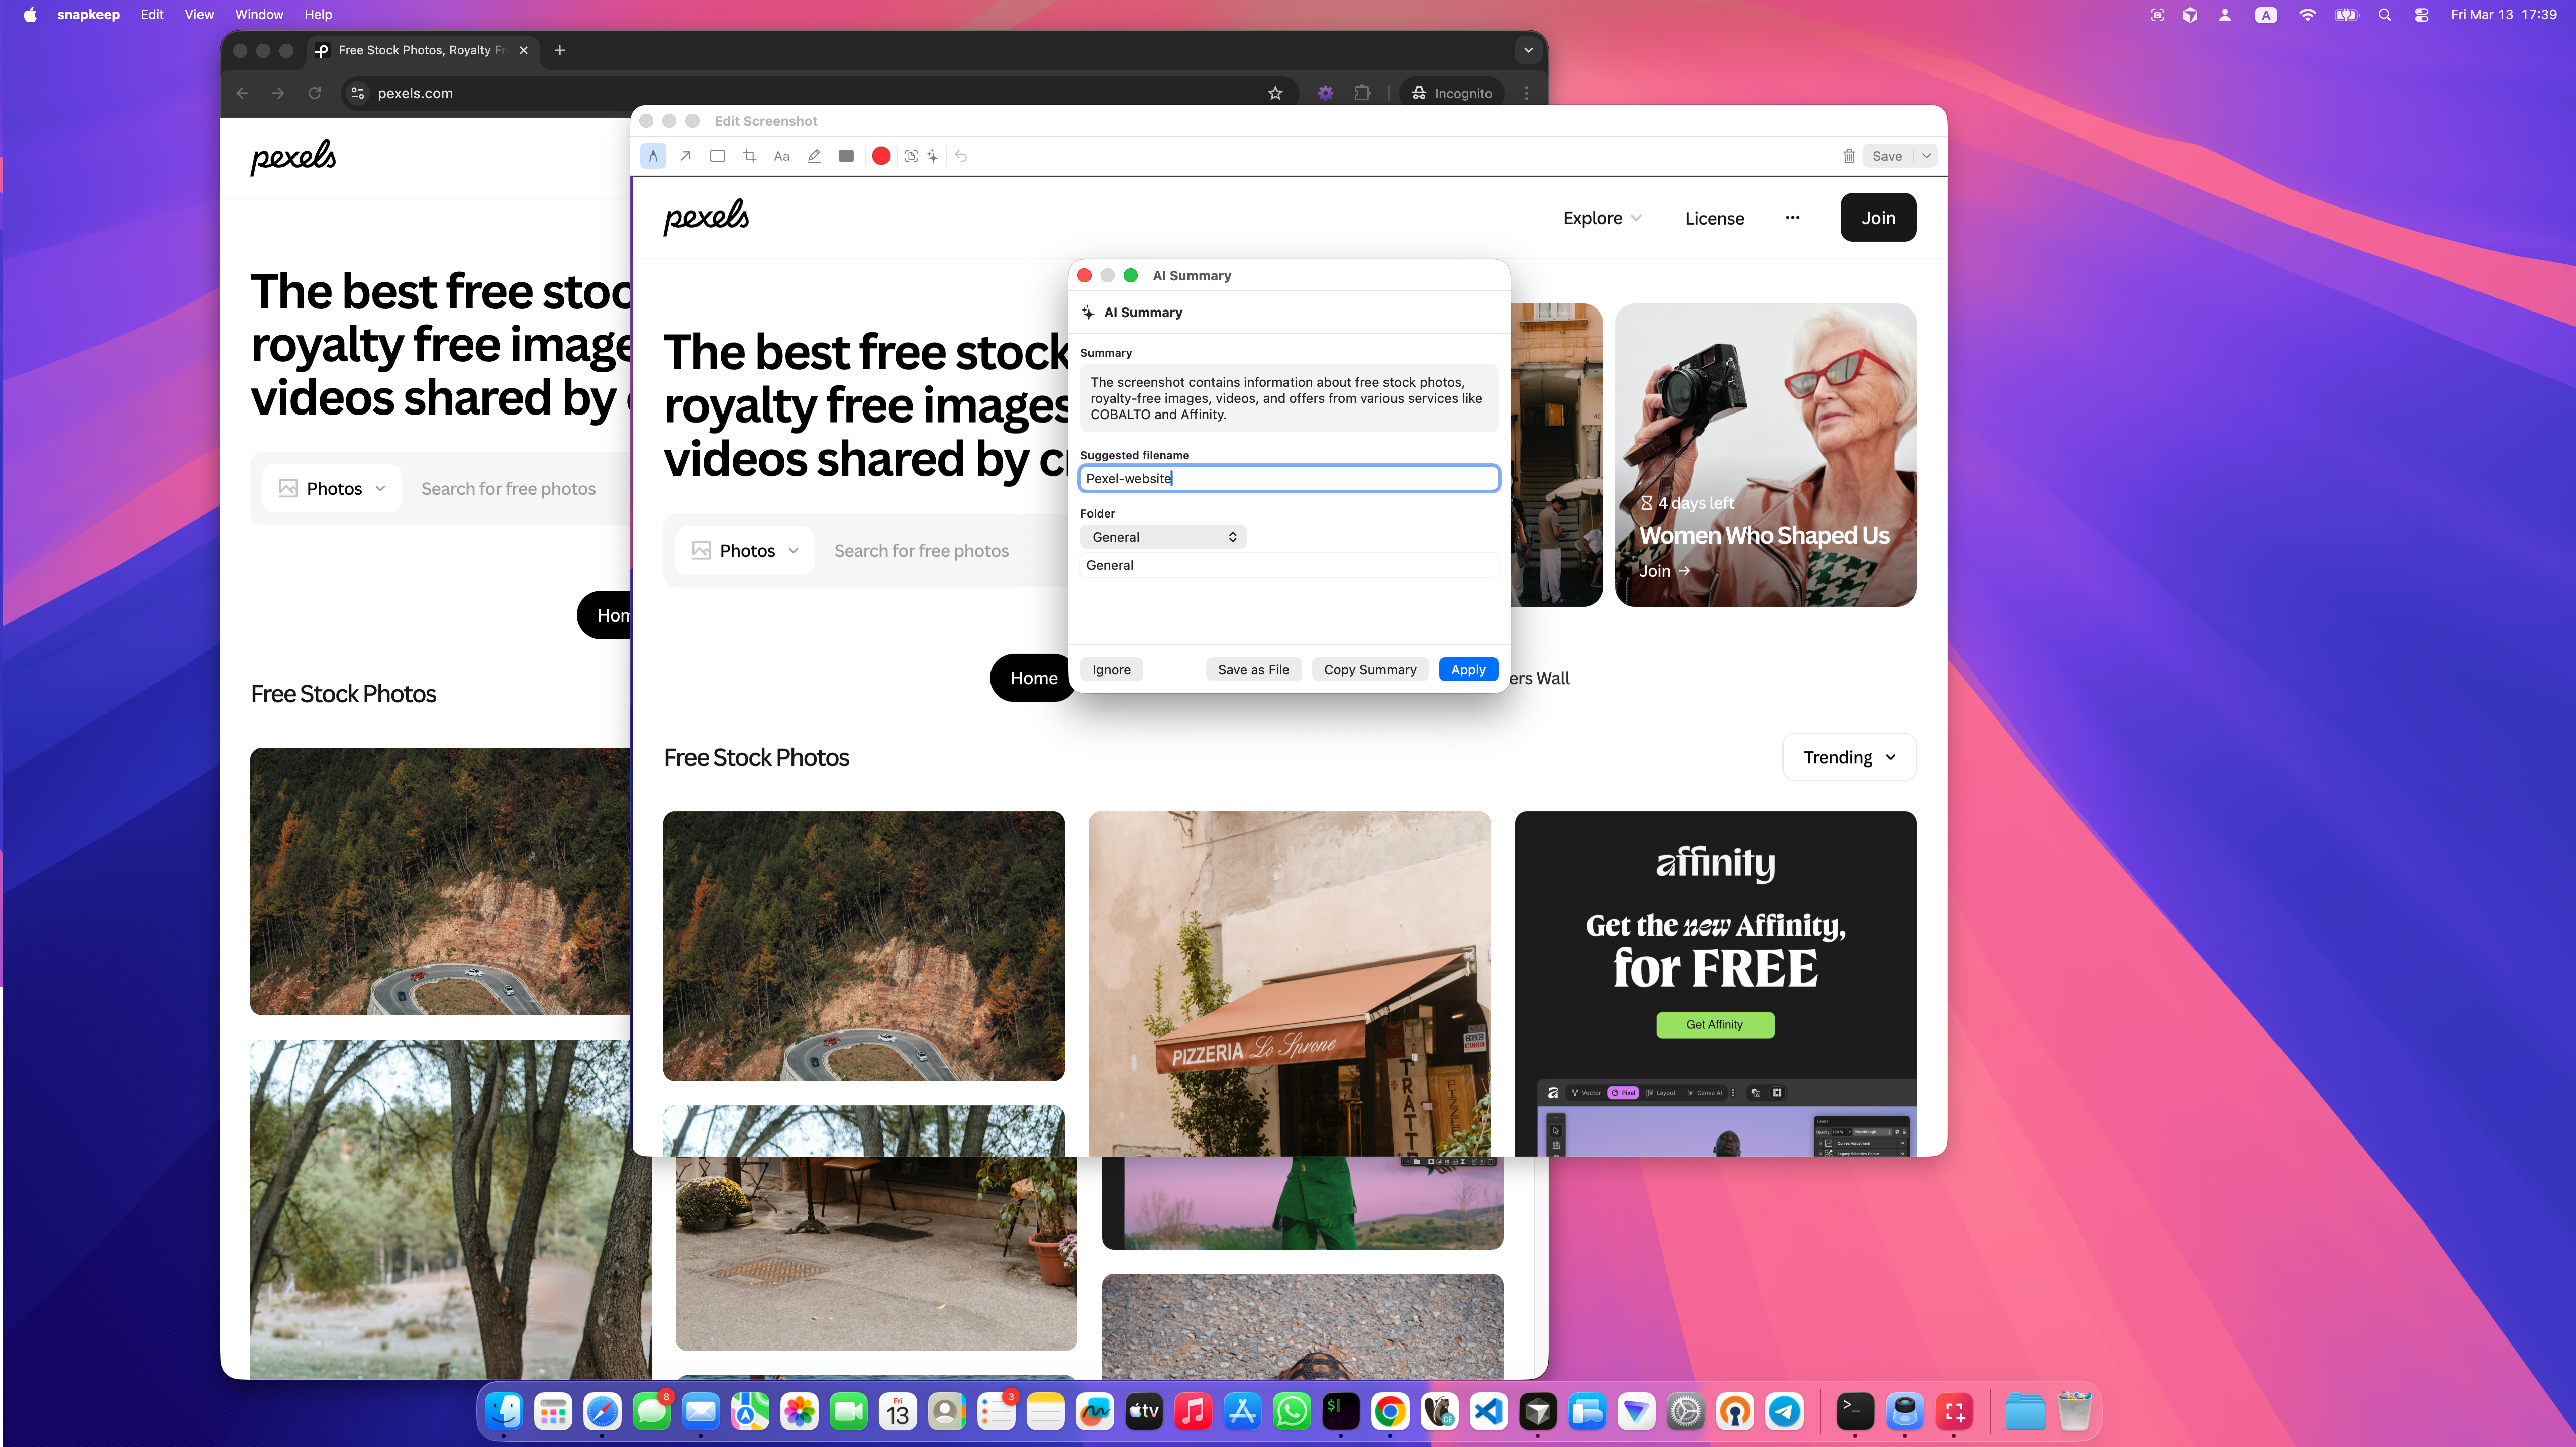Viewport: 2576px width, 1447px height.
Task: Select the filled redact rectangle tool
Action: click(x=846, y=156)
